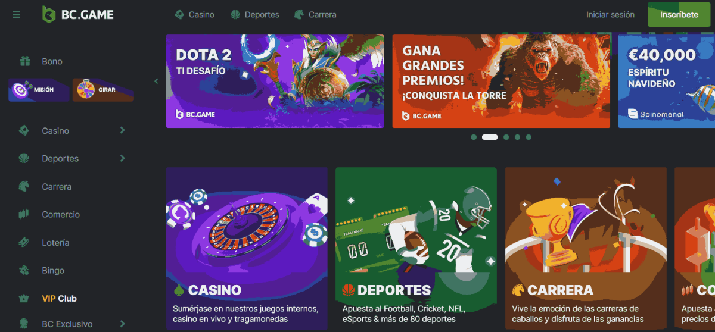Screen dimensions: 715x332
Task: Open the Bono gift icon
Action: 24,61
